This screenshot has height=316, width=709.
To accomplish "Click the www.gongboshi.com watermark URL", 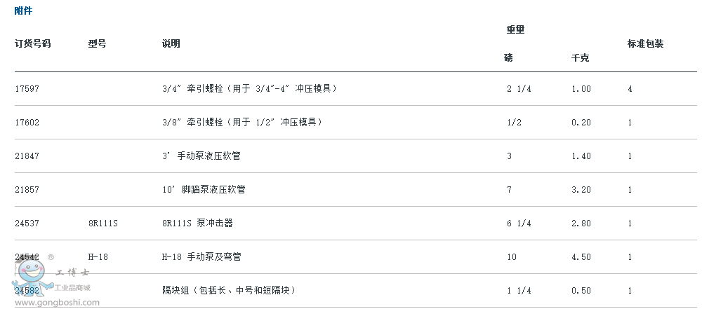I will click(x=57, y=303).
